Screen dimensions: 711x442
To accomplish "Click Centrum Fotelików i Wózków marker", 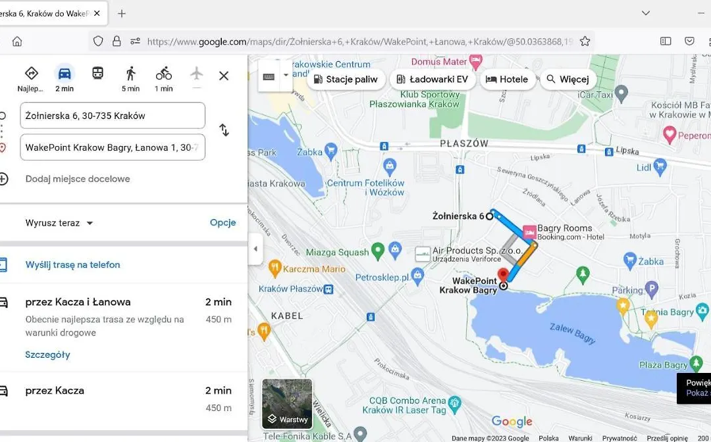I will [x=389, y=166].
